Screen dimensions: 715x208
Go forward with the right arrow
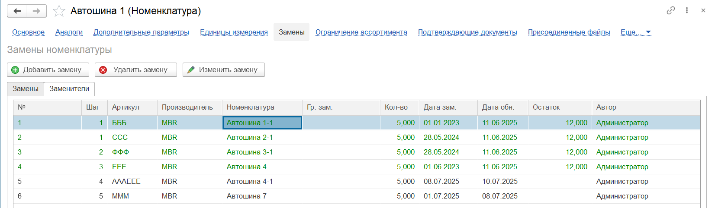pos(37,11)
